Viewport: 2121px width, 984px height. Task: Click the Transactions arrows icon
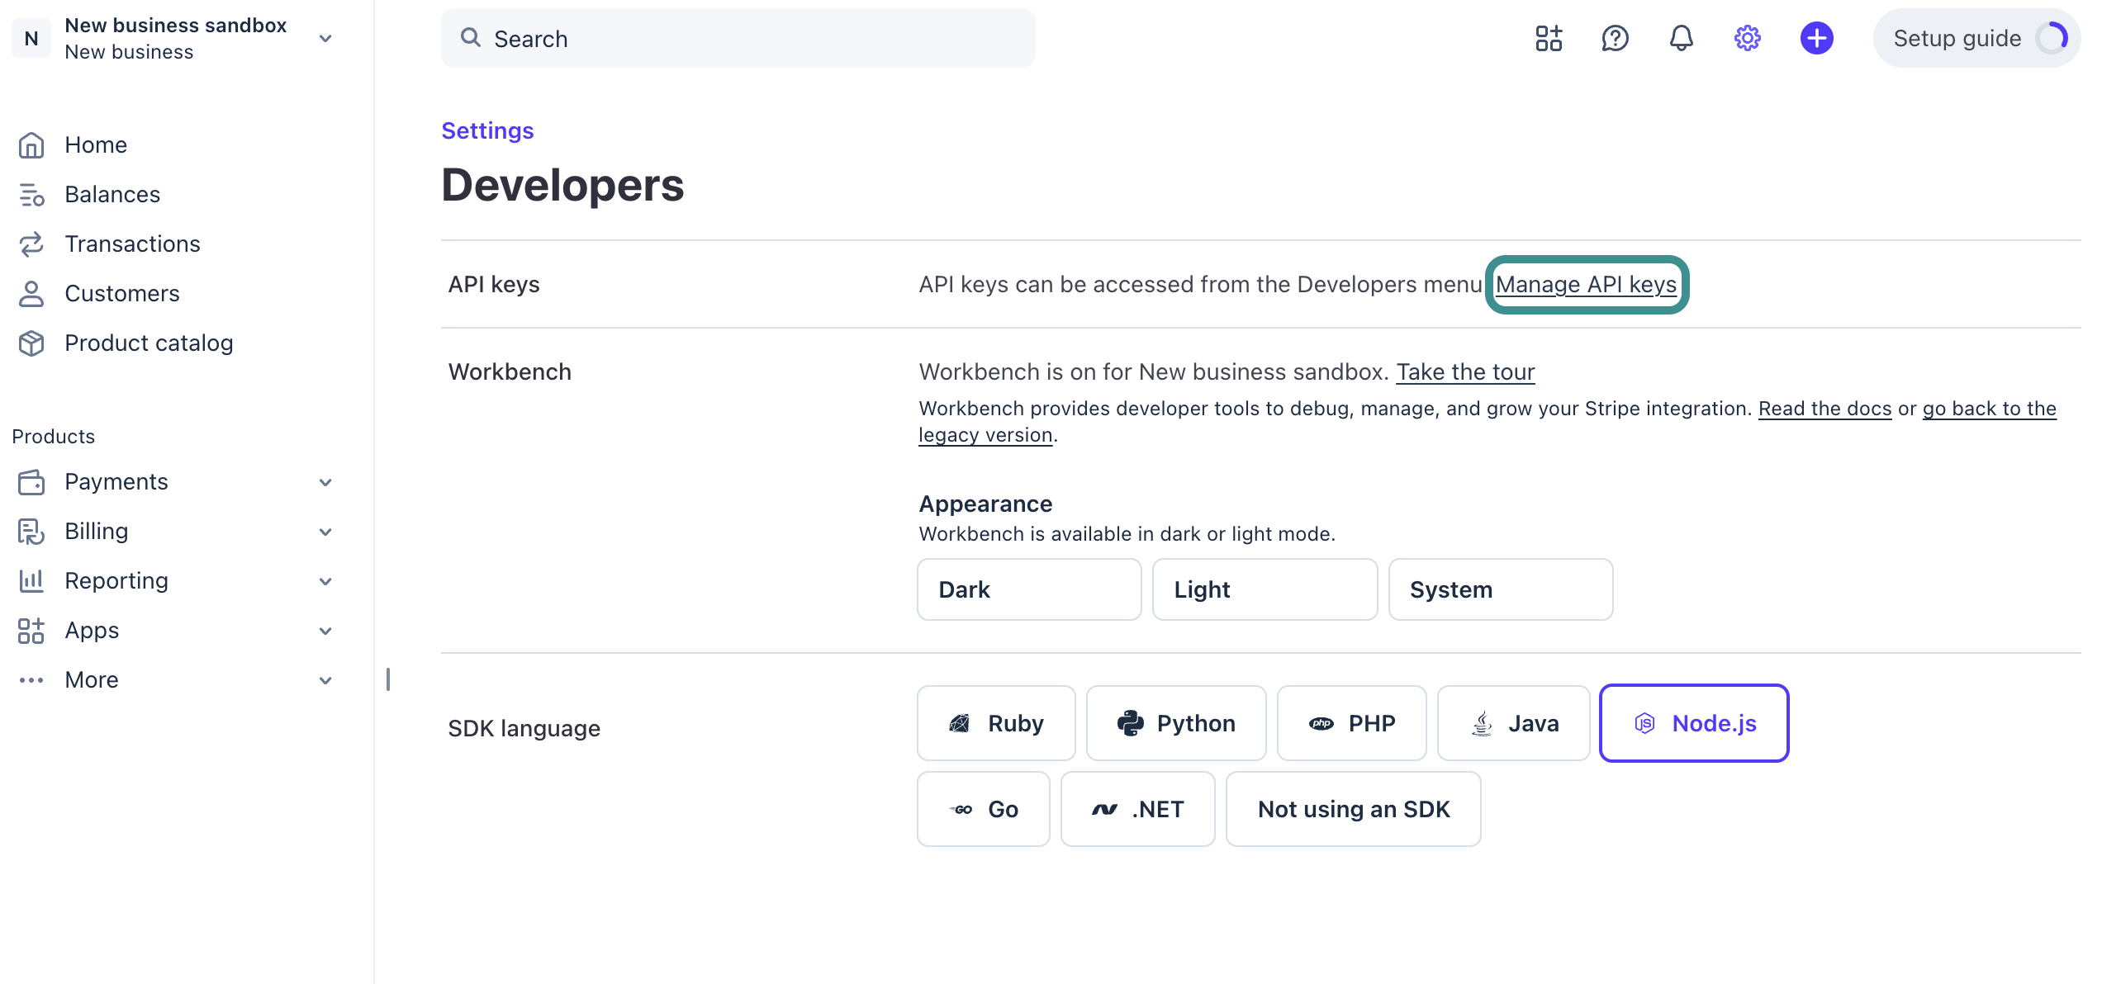coord(31,244)
